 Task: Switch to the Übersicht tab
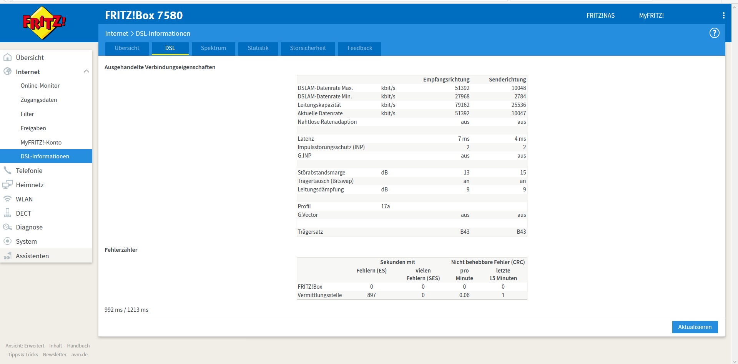127,48
